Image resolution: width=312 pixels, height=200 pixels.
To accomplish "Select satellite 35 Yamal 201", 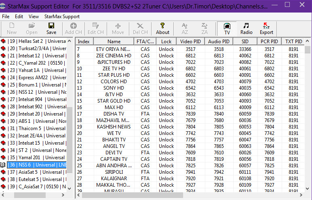I will tap(37, 158).
